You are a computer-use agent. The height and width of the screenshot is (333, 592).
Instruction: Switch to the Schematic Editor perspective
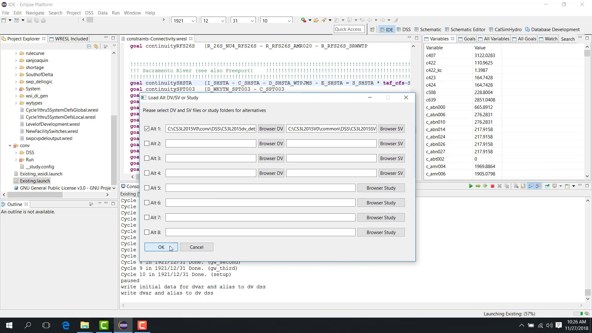click(465, 30)
